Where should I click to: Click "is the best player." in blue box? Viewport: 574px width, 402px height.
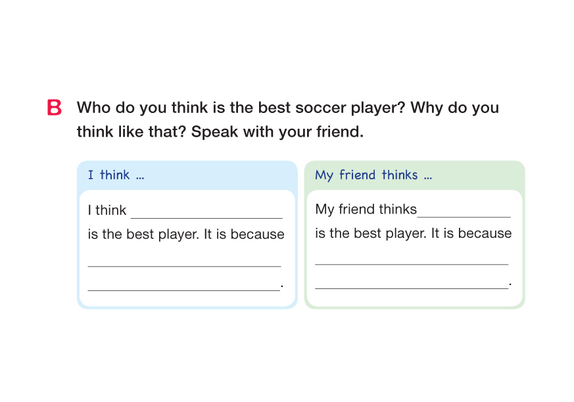(143, 234)
